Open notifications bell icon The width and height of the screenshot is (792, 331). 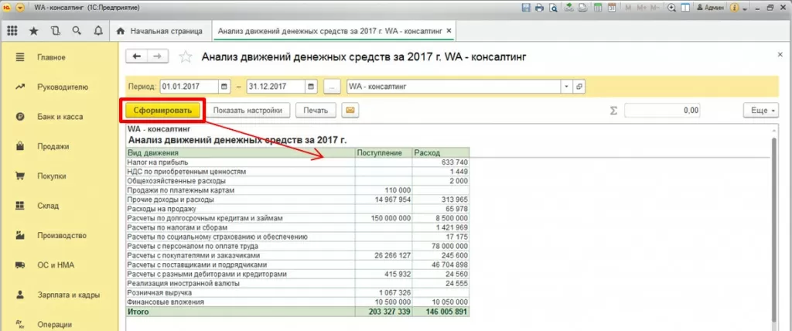point(98,31)
